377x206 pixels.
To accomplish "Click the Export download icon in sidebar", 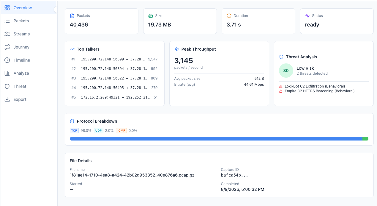I will tap(7, 99).
